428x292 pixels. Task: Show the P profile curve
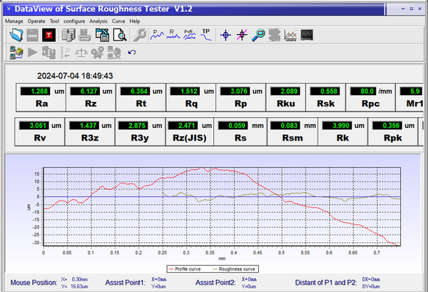[157, 34]
